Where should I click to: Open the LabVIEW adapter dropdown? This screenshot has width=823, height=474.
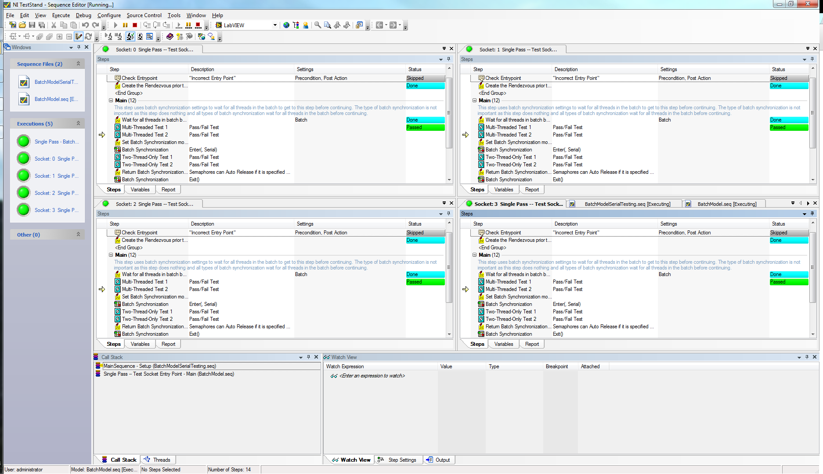tap(275, 25)
